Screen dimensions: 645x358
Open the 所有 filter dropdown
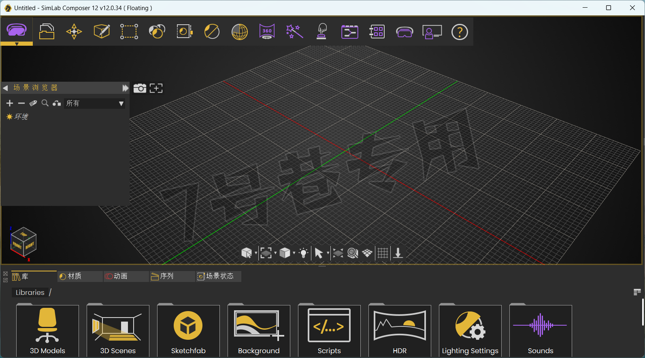pos(95,104)
